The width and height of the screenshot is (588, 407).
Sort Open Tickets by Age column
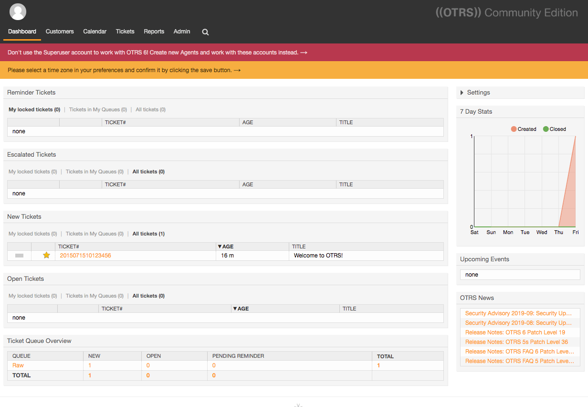coord(241,309)
